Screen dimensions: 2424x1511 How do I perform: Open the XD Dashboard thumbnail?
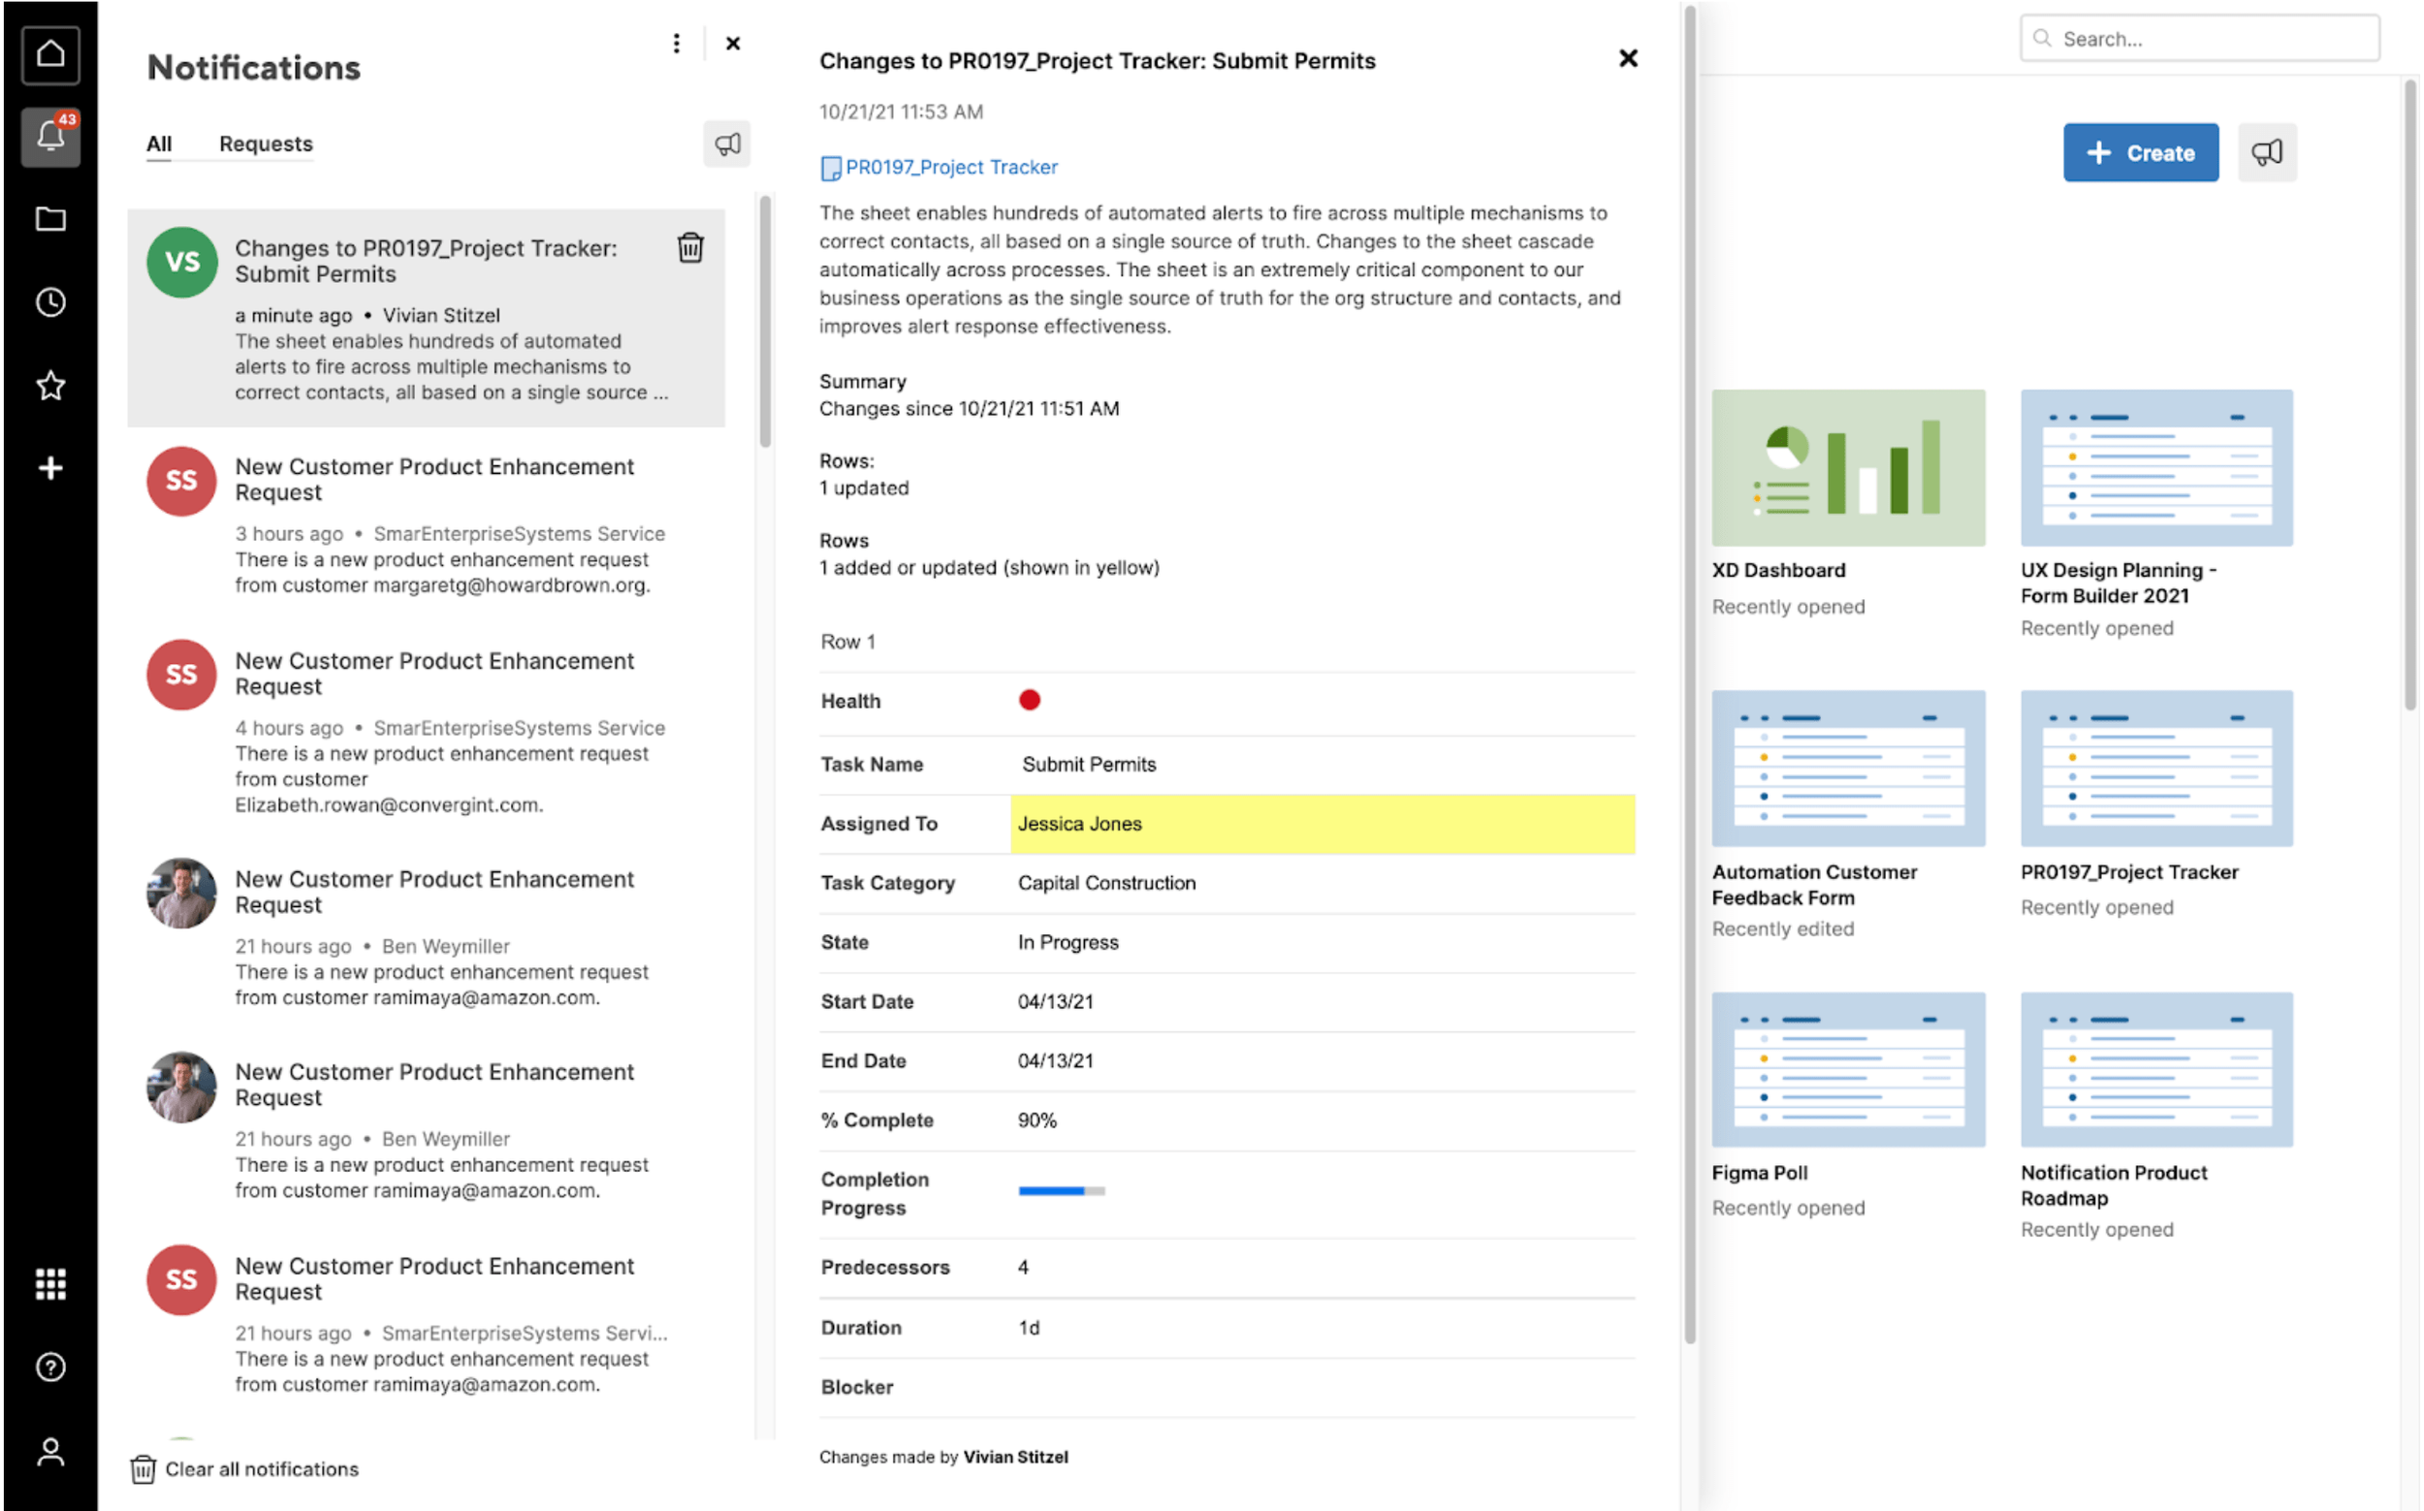tap(1847, 468)
